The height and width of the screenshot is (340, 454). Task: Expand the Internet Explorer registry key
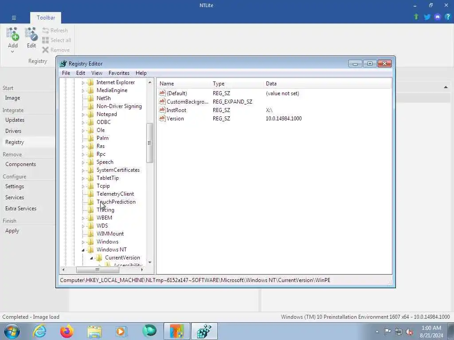click(83, 83)
